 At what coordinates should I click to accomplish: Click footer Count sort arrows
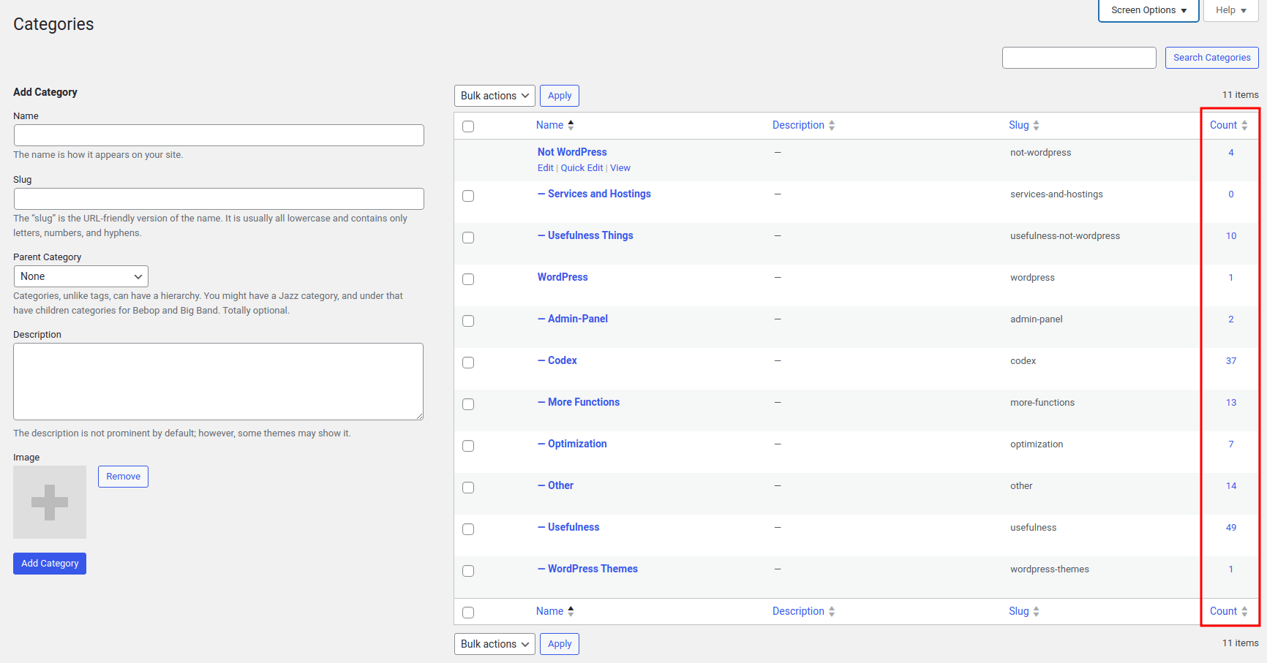[x=1244, y=612]
